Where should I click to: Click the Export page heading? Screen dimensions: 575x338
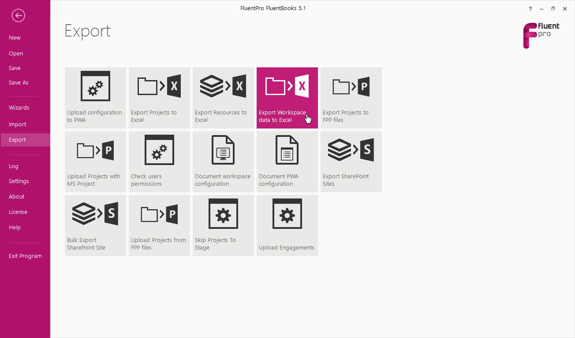click(x=87, y=31)
